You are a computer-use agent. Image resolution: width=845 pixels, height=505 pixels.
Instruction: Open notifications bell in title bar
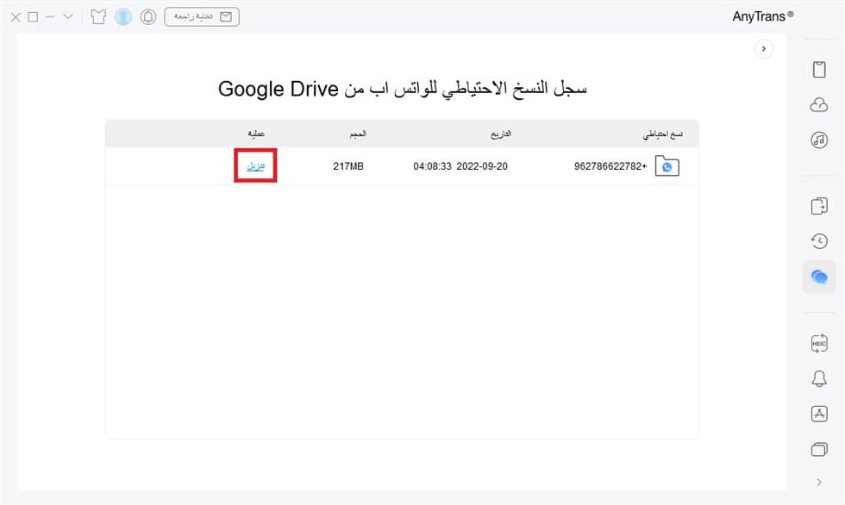pos(147,16)
